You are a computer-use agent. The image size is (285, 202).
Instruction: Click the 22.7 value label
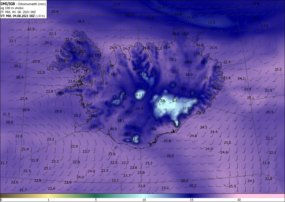click(92, 82)
